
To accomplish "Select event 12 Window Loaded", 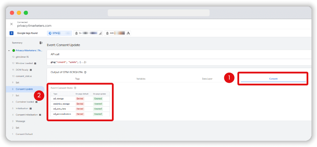I will pyautogui.click(x=25, y=63).
